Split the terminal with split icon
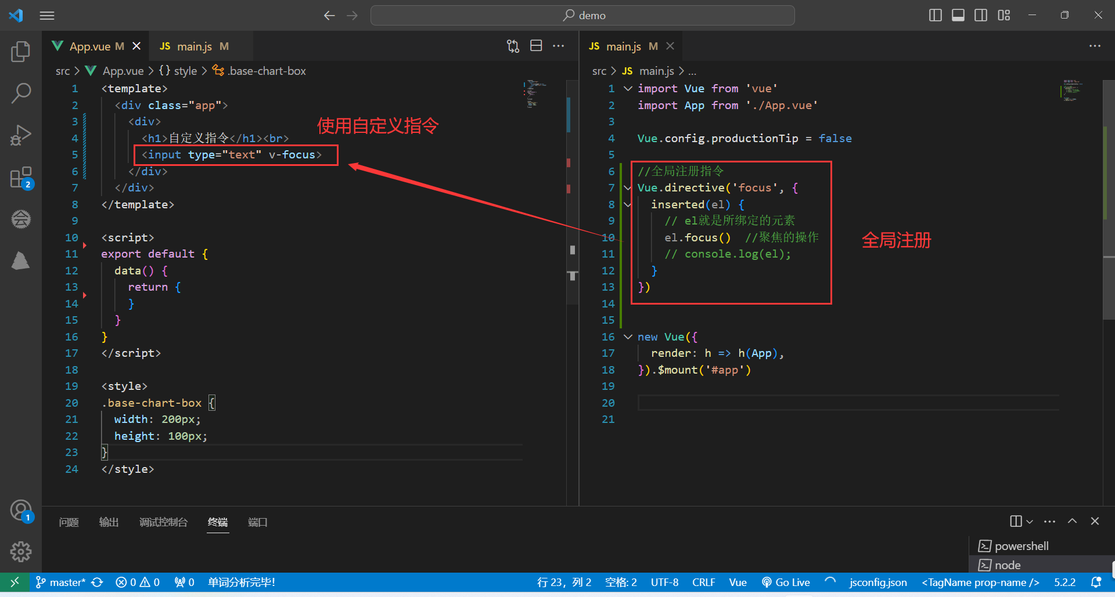The width and height of the screenshot is (1115, 597). [1016, 521]
